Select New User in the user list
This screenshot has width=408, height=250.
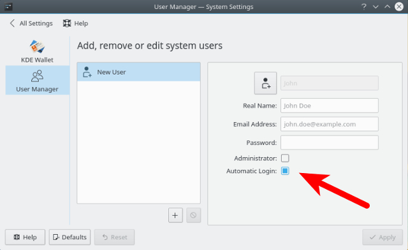138,72
